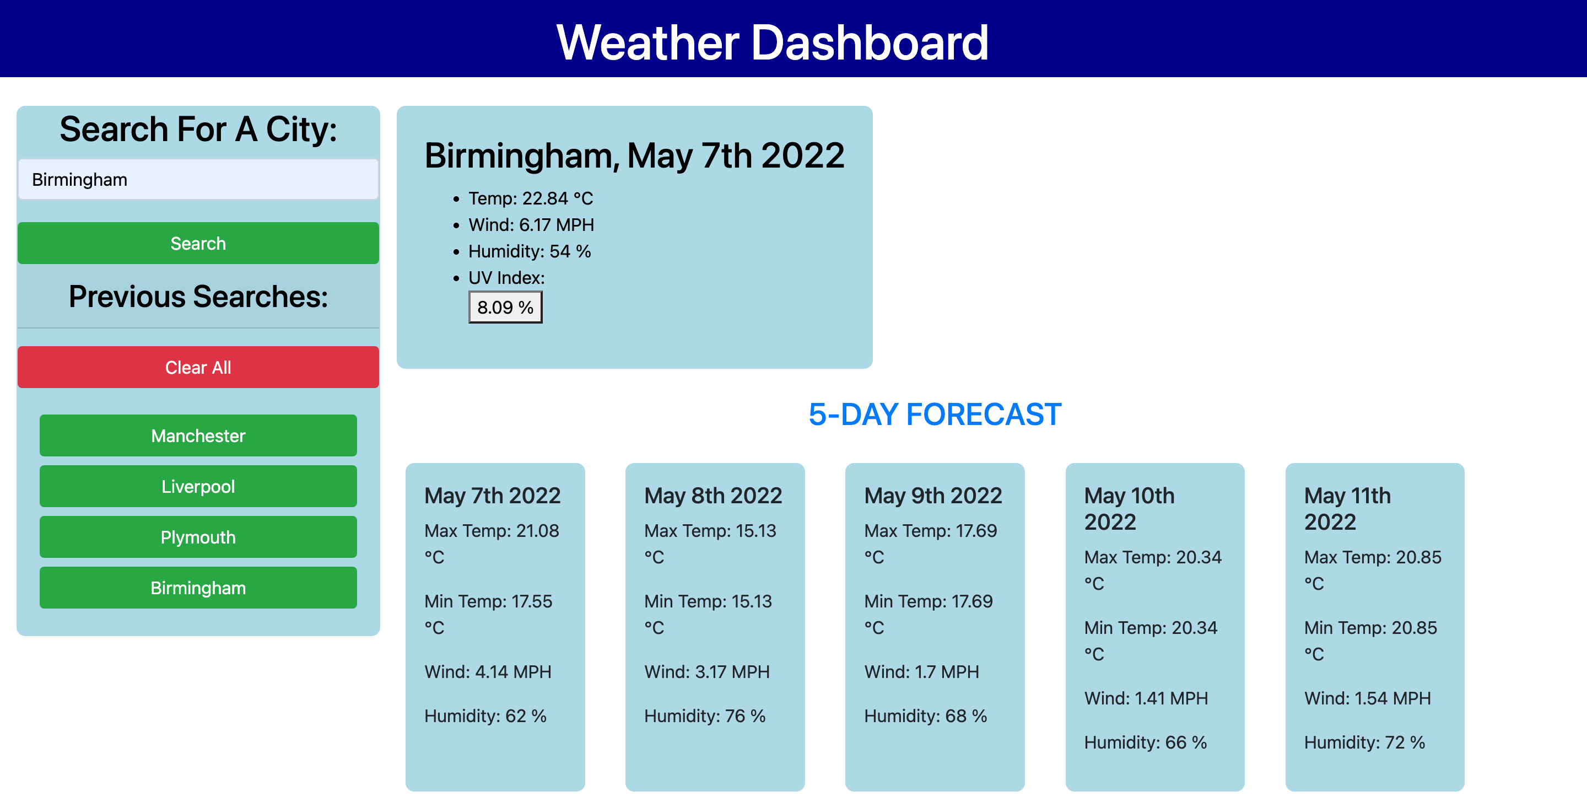Select Birmingham from previous searches

[197, 588]
